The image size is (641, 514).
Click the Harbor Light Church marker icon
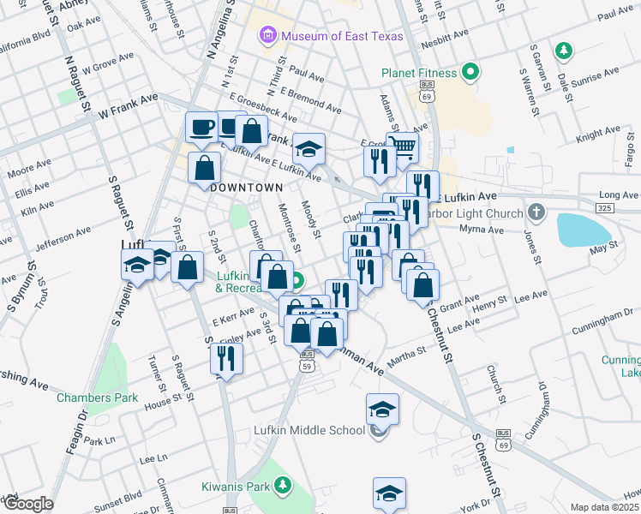click(536, 212)
